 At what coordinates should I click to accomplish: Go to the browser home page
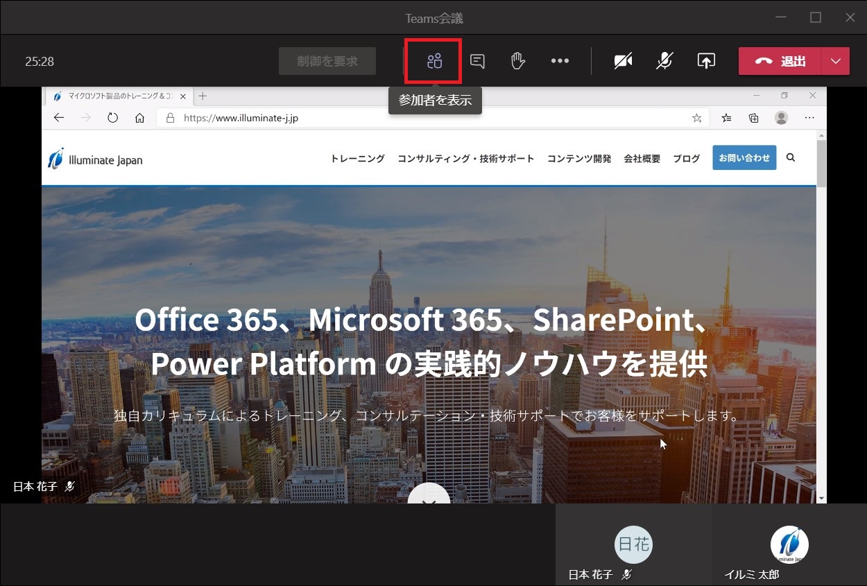[x=139, y=118]
